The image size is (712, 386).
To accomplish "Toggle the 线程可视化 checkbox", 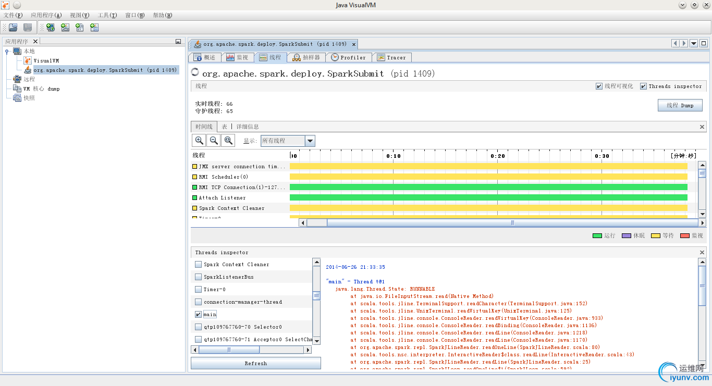I will click(x=599, y=86).
